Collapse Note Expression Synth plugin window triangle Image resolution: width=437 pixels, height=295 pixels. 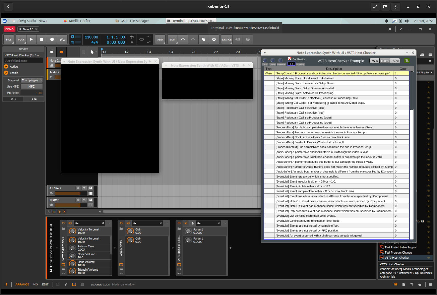[64, 62]
